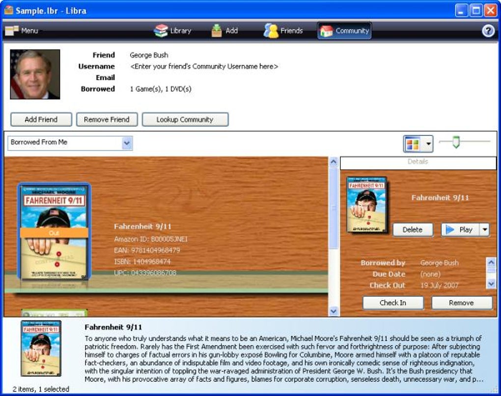Click the Add box icon
This screenshot has height=396, width=501.
coord(216,30)
